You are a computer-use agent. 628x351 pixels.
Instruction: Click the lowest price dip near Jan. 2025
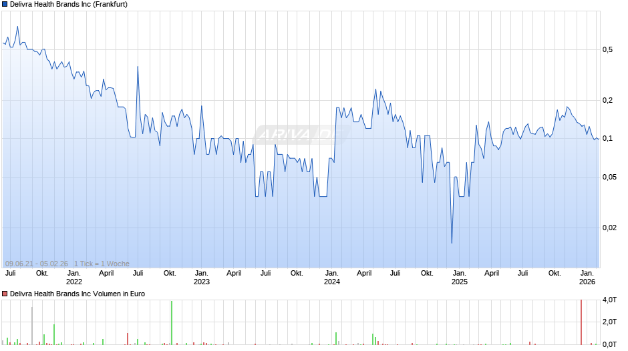tap(452, 242)
